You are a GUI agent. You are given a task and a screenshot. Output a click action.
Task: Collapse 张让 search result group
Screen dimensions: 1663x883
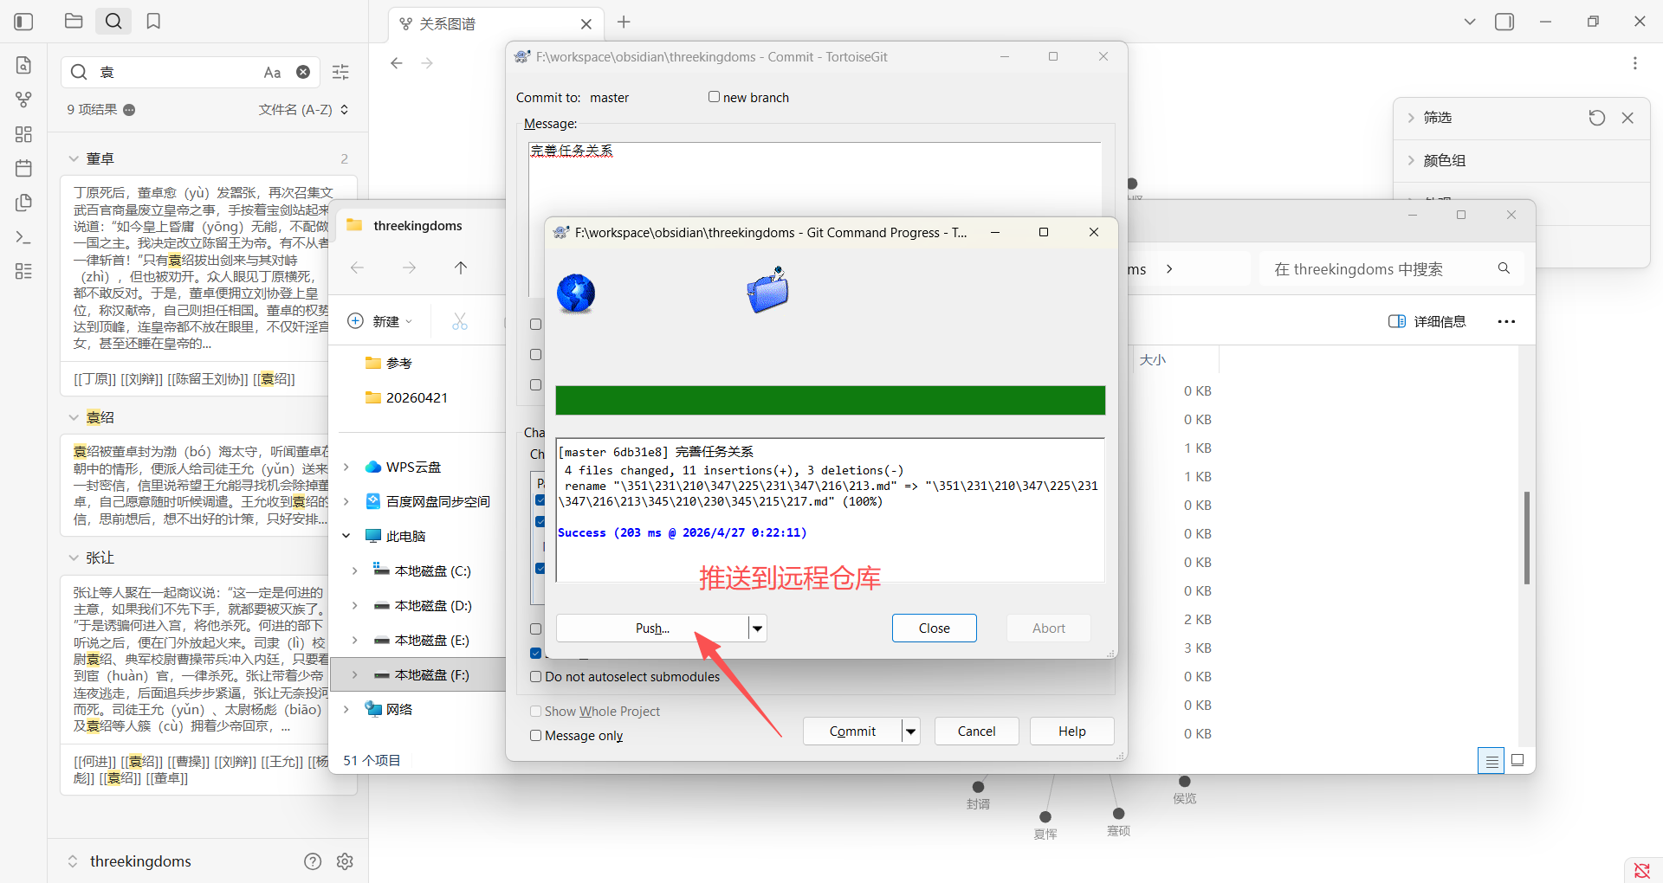click(74, 558)
